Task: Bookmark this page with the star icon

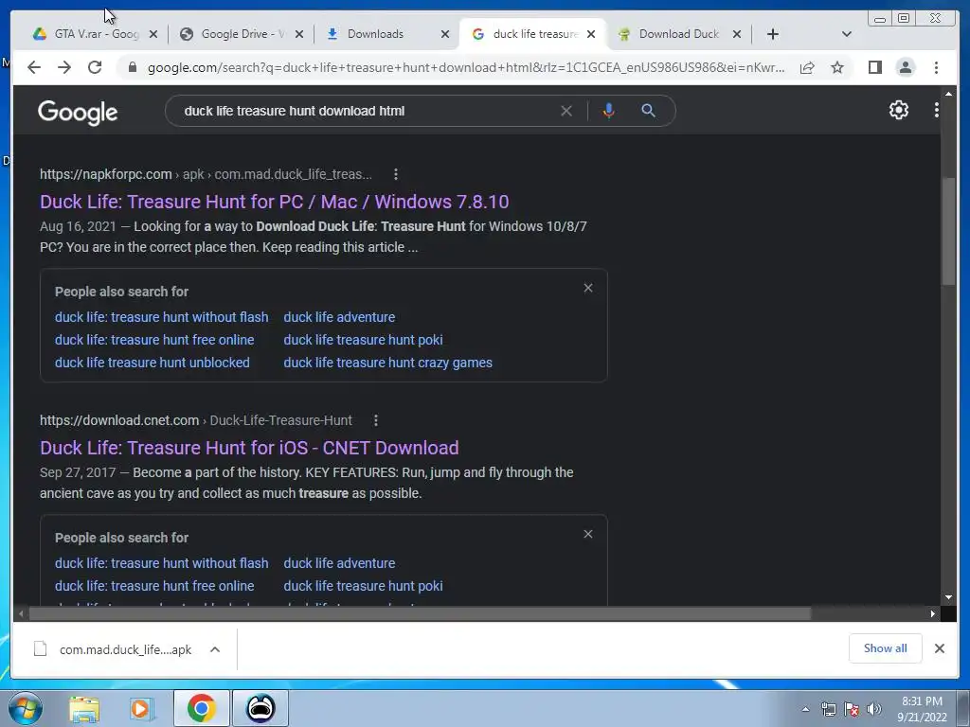Action: point(837,67)
